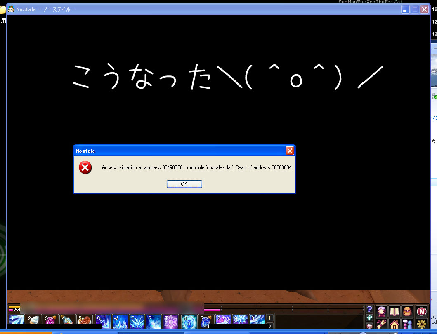Use item in quickslot 2
The height and width of the screenshot is (334, 437).
pos(33,319)
